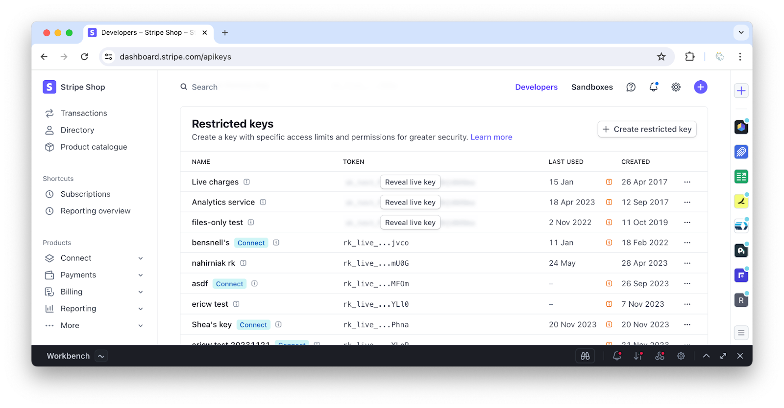Follow the Learn more link
The image size is (784, 408).
491,137
